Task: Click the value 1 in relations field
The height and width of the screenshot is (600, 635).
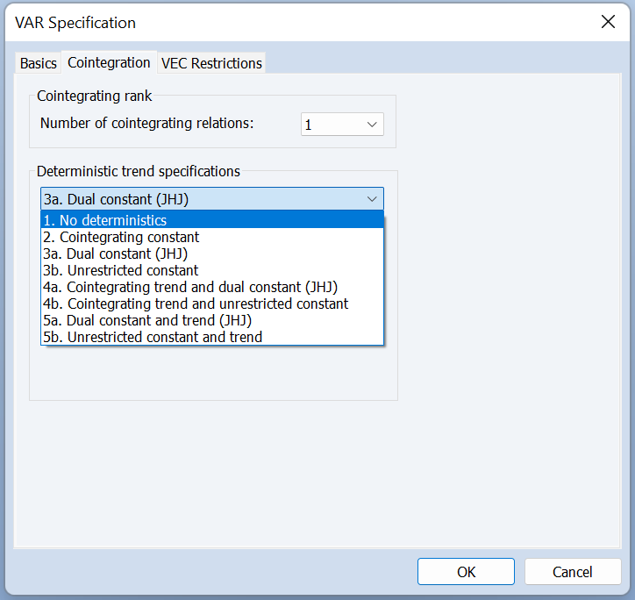Action: point(309,125)
